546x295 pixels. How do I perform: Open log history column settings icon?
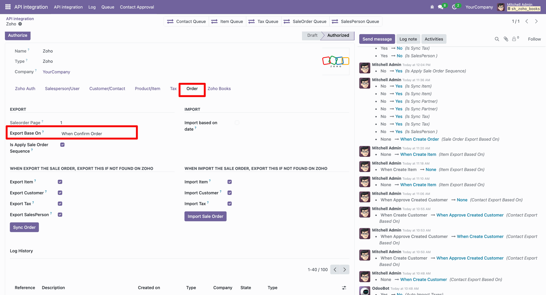(x=344, y=288)
